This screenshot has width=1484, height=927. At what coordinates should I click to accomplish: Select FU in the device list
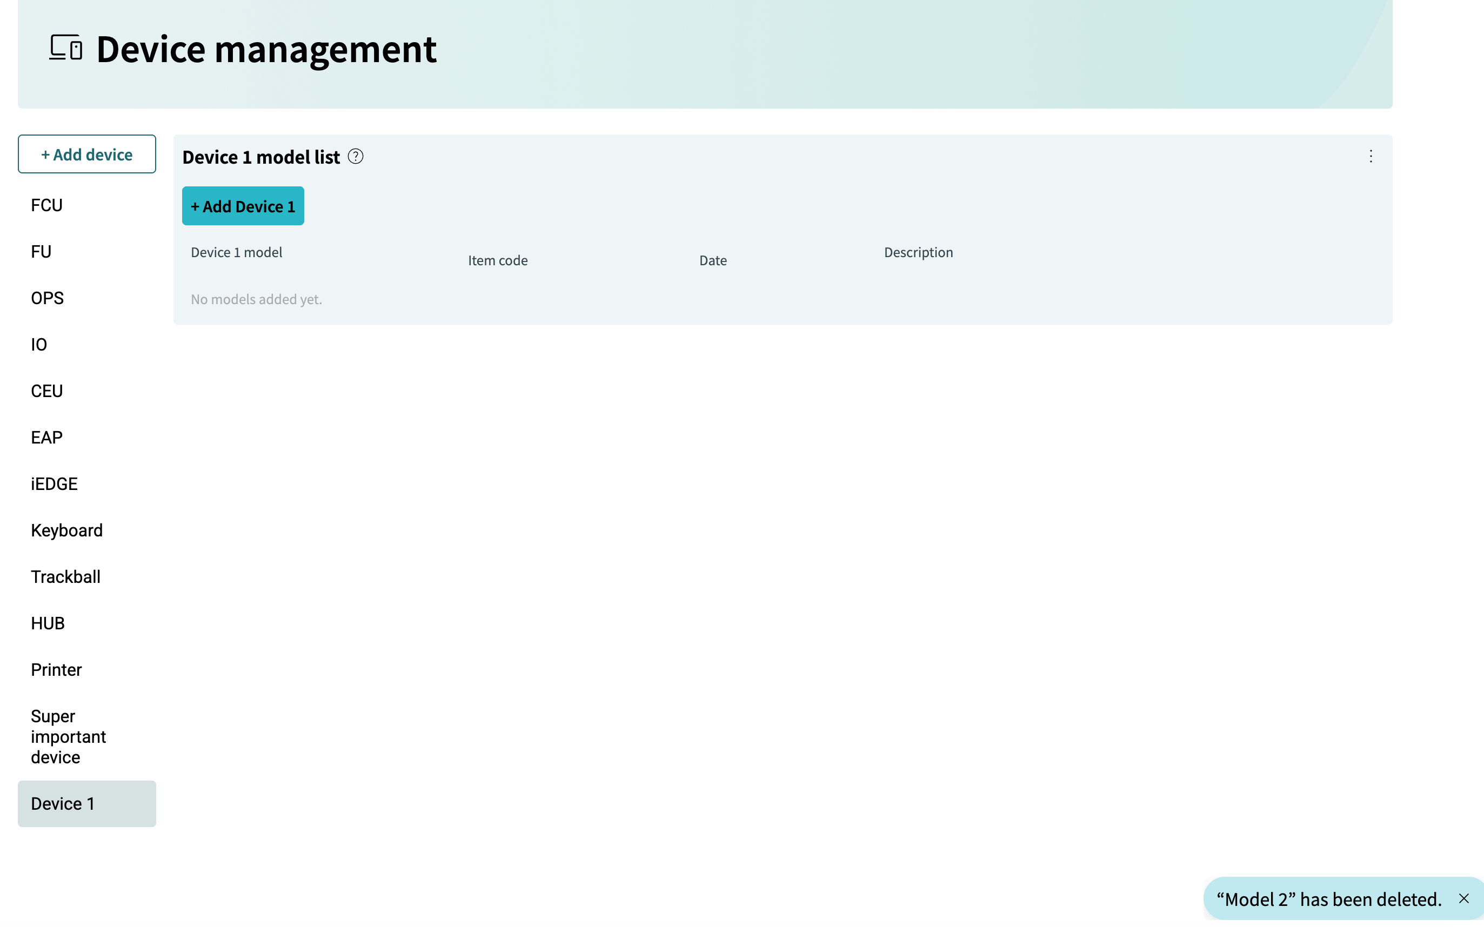(86, 252)
